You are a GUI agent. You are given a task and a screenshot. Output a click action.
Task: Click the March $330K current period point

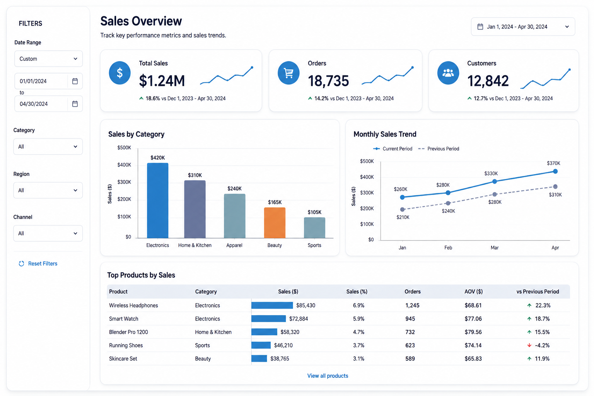(495, 181)
